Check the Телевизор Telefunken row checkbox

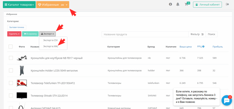[11, 83]
